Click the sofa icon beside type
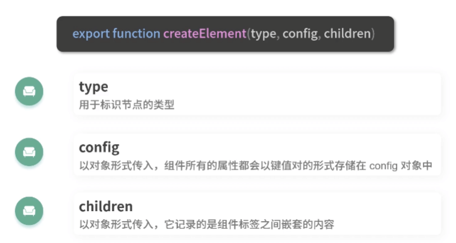 (29, 91)
